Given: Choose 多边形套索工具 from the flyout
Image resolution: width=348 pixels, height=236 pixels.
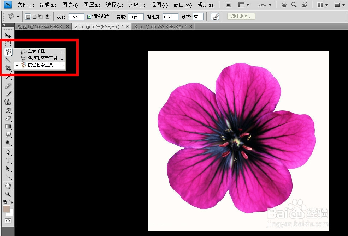Looking at the screenshot, I should (40, 58).
